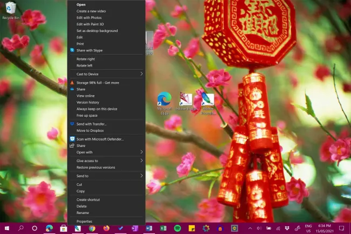Select the Adobe Photoshop desktop shortcut

click(x=207, y=101)
